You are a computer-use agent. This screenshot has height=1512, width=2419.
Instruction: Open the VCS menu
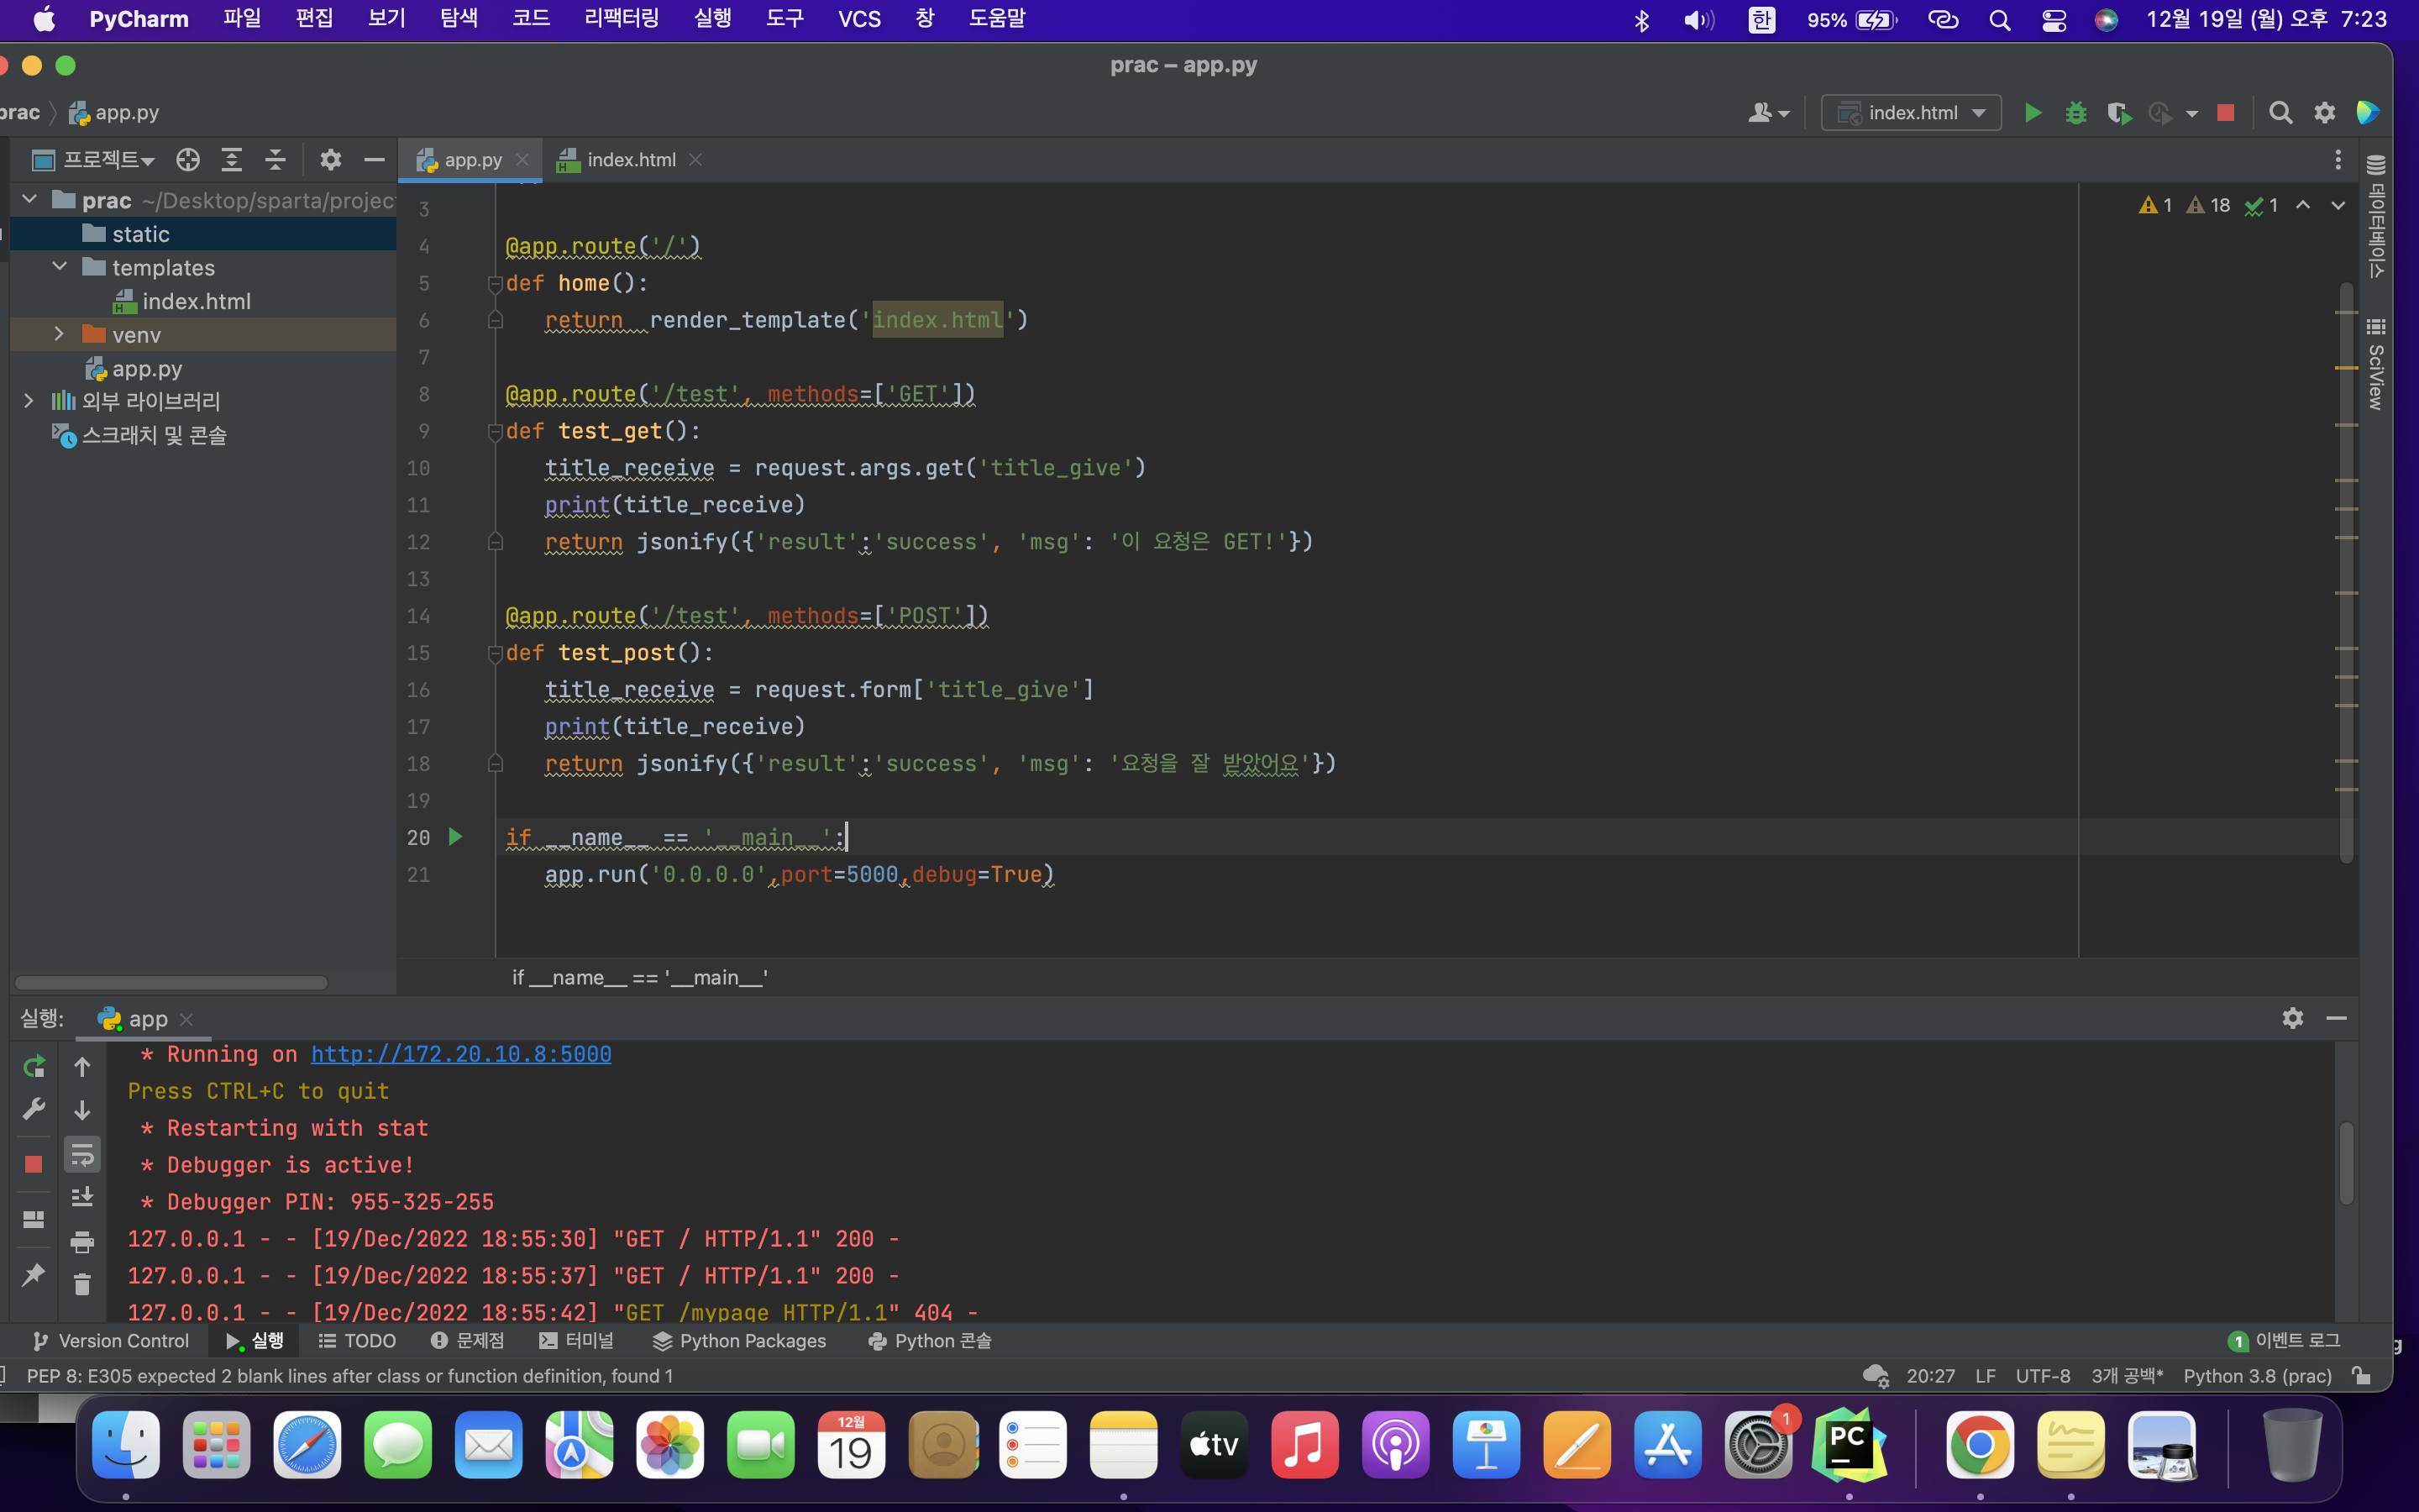click(859, 19)
